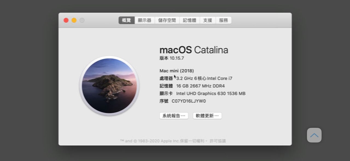Switch to the 服務 tab
Screen dimensions: 350x161
click(223, 20)
